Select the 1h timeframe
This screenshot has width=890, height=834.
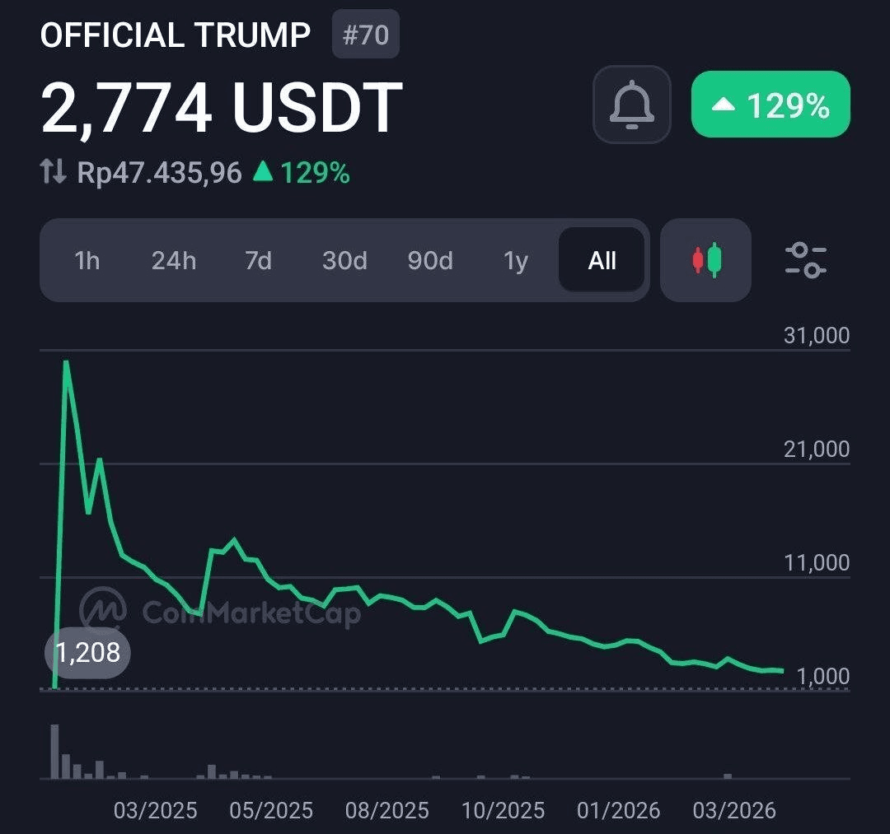87,261
